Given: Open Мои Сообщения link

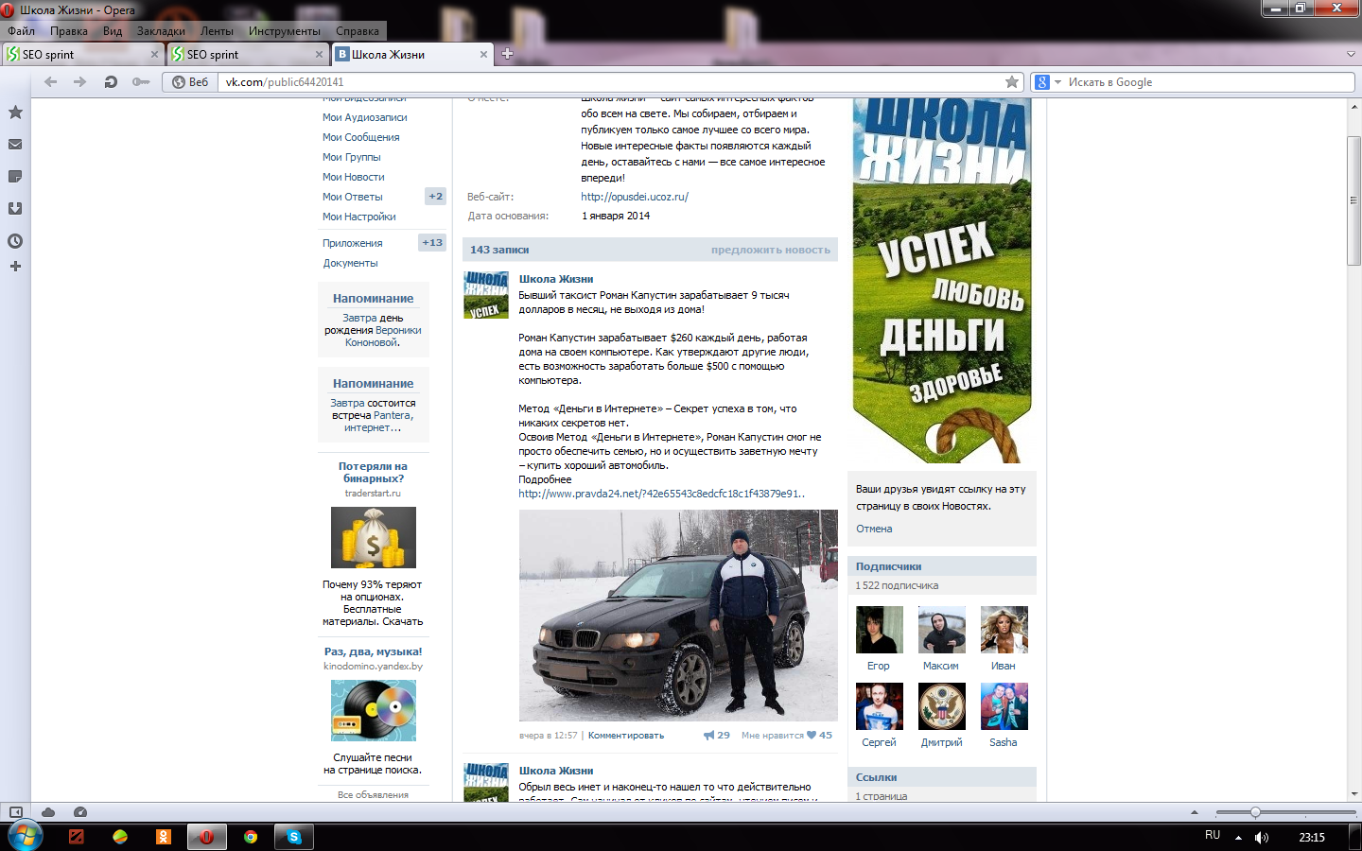Looking at the screenshot, I should pyautogui.click(x=361, y=137).
